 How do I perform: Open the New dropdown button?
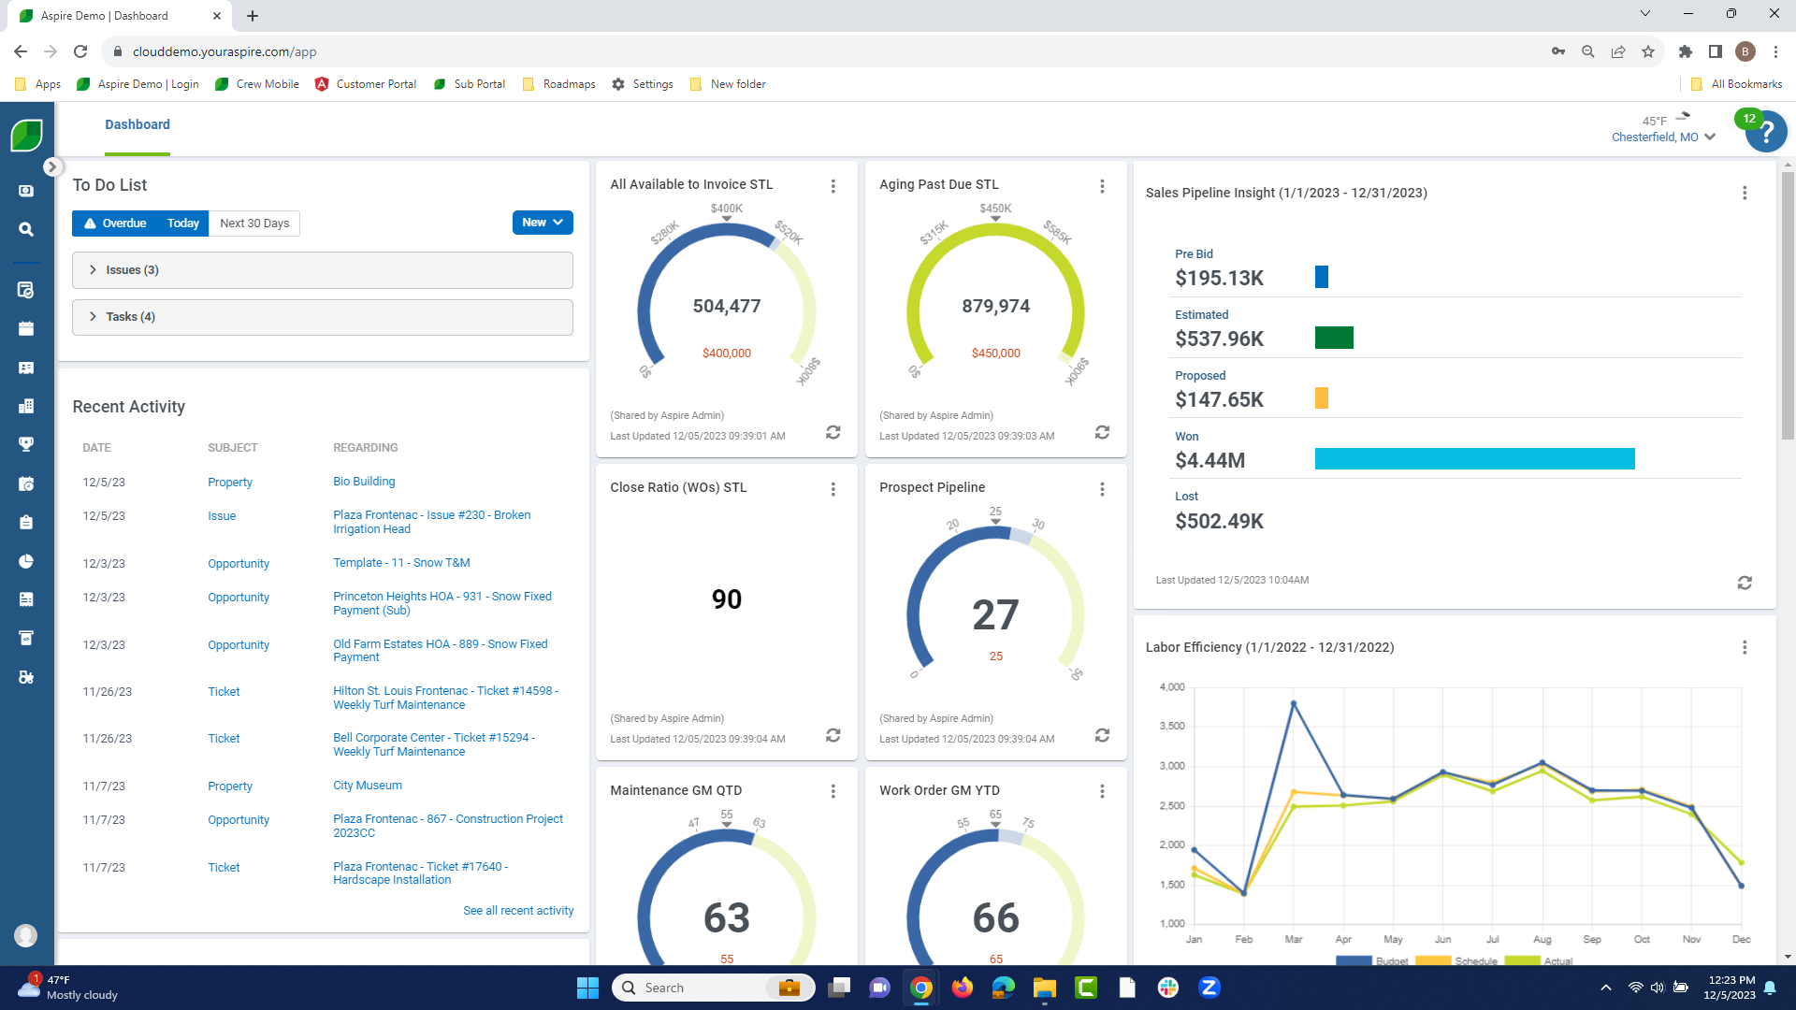pos(543,223)
